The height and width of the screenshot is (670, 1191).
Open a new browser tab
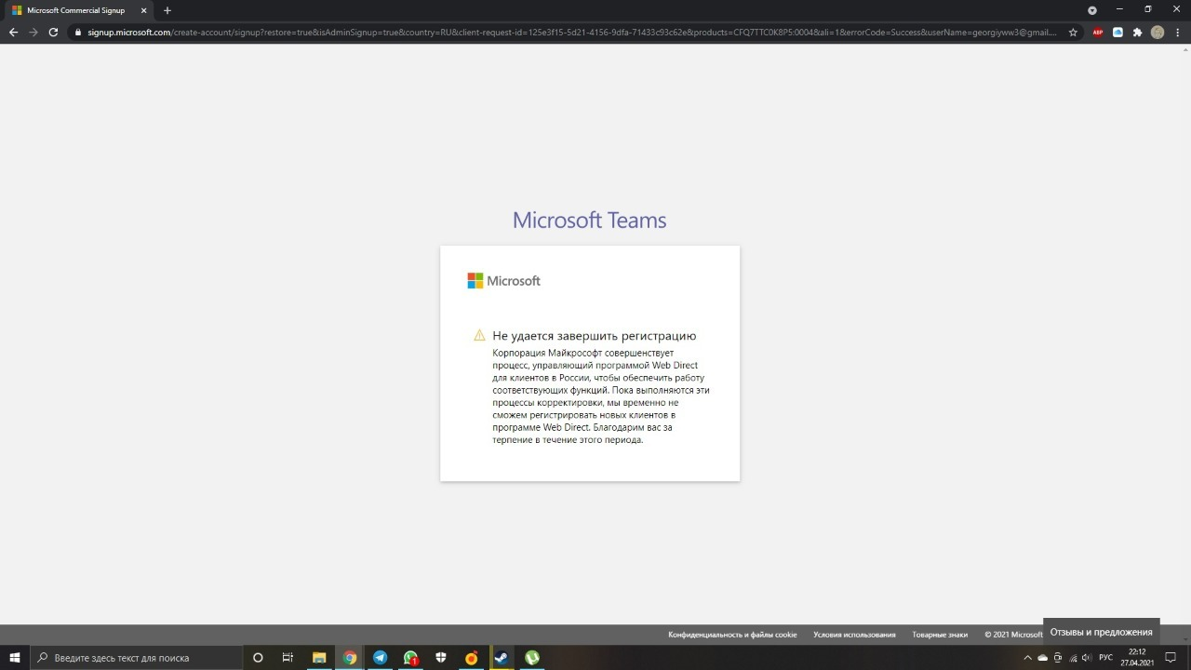coord(167,10)
